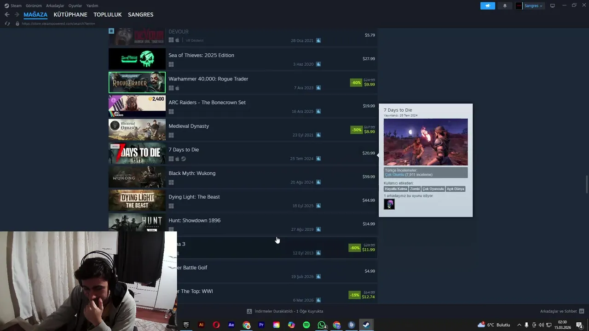This screenshot has height=331, width=589.
Task: Click the $59.99 price of Black Myth: Wukong
Action: click(369, 177)
